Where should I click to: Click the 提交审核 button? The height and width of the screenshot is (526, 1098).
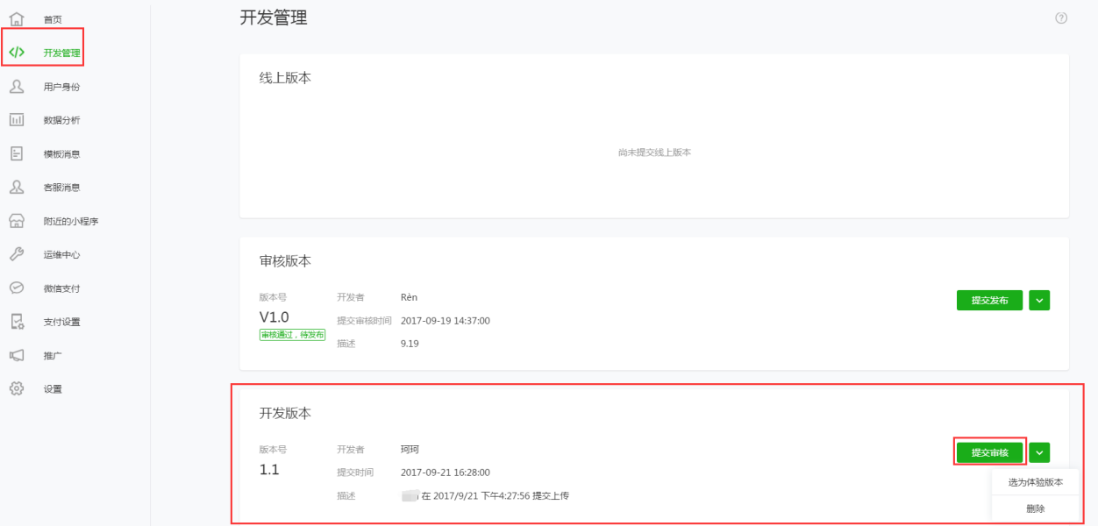pos(989,452)
